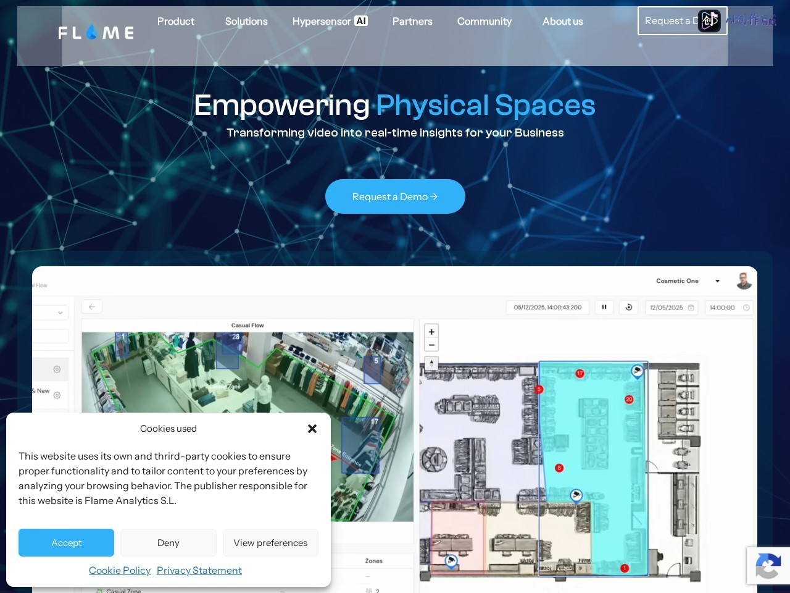790x593 pixels.
Task: Pause playback in the dashboard
Action: click(x=604, y=307)
